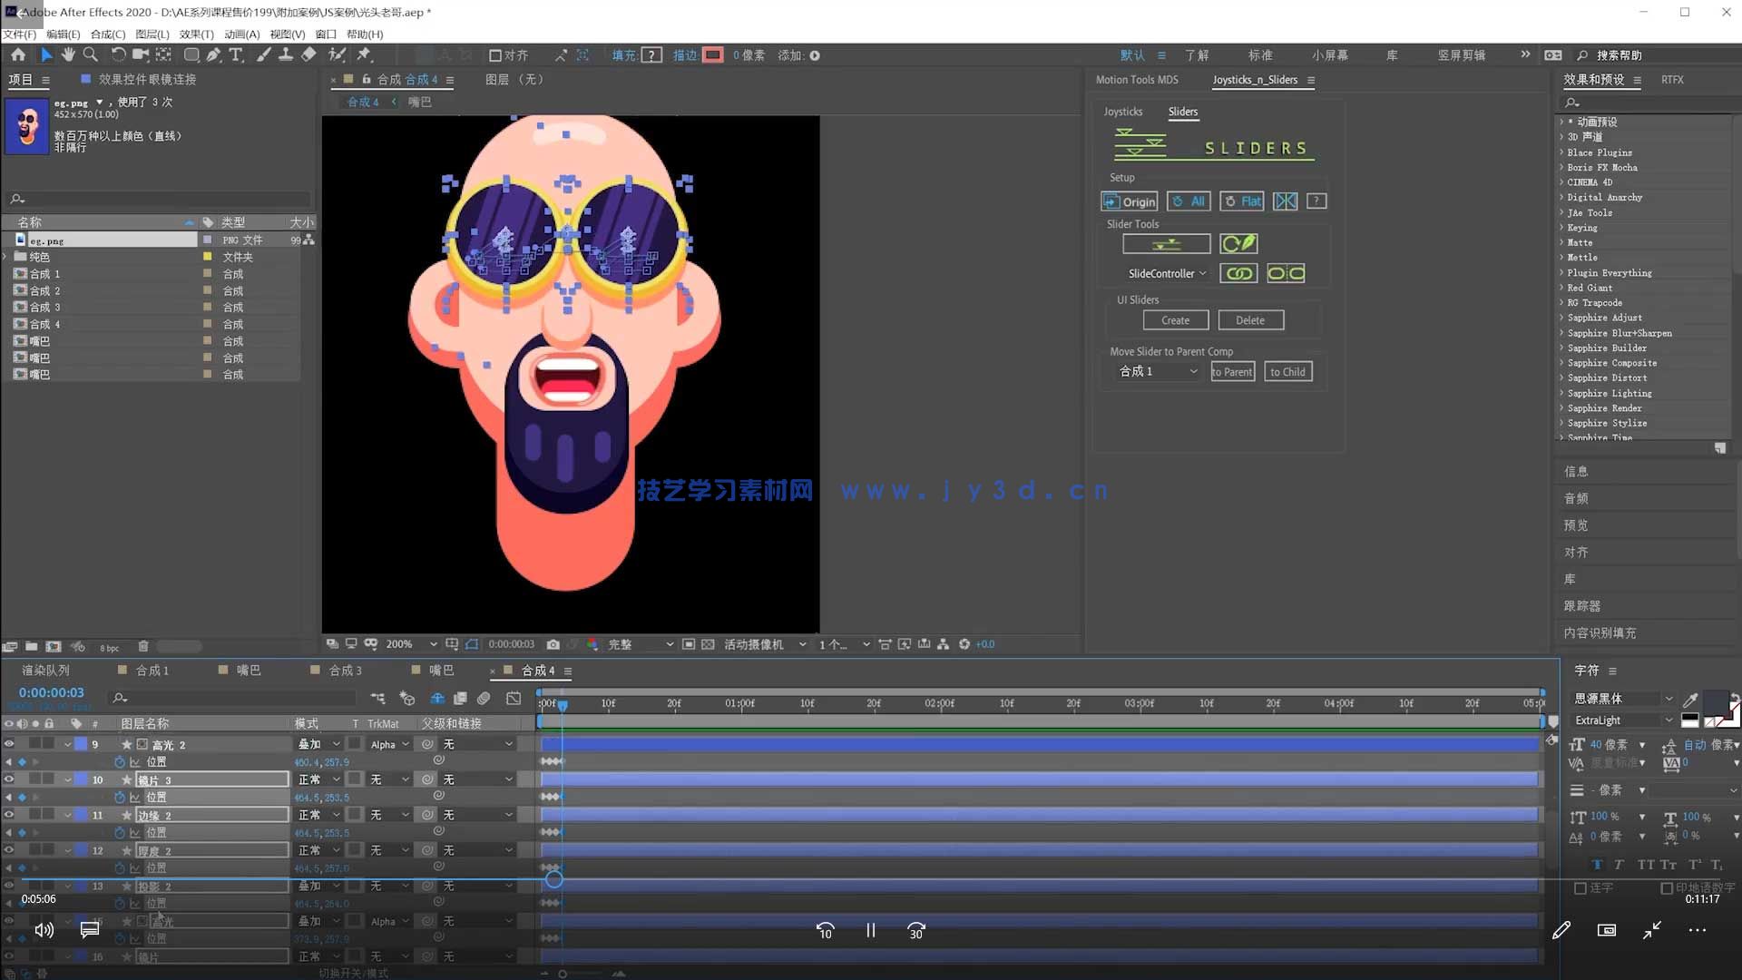Open the 效果(T) menu
The height and width of the screenshot is (980, 1742).
click(196, 34)
